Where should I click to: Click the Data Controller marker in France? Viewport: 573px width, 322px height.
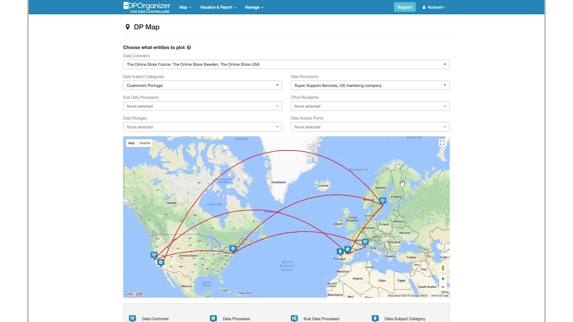pyautogui.click(x=365, y=242)
